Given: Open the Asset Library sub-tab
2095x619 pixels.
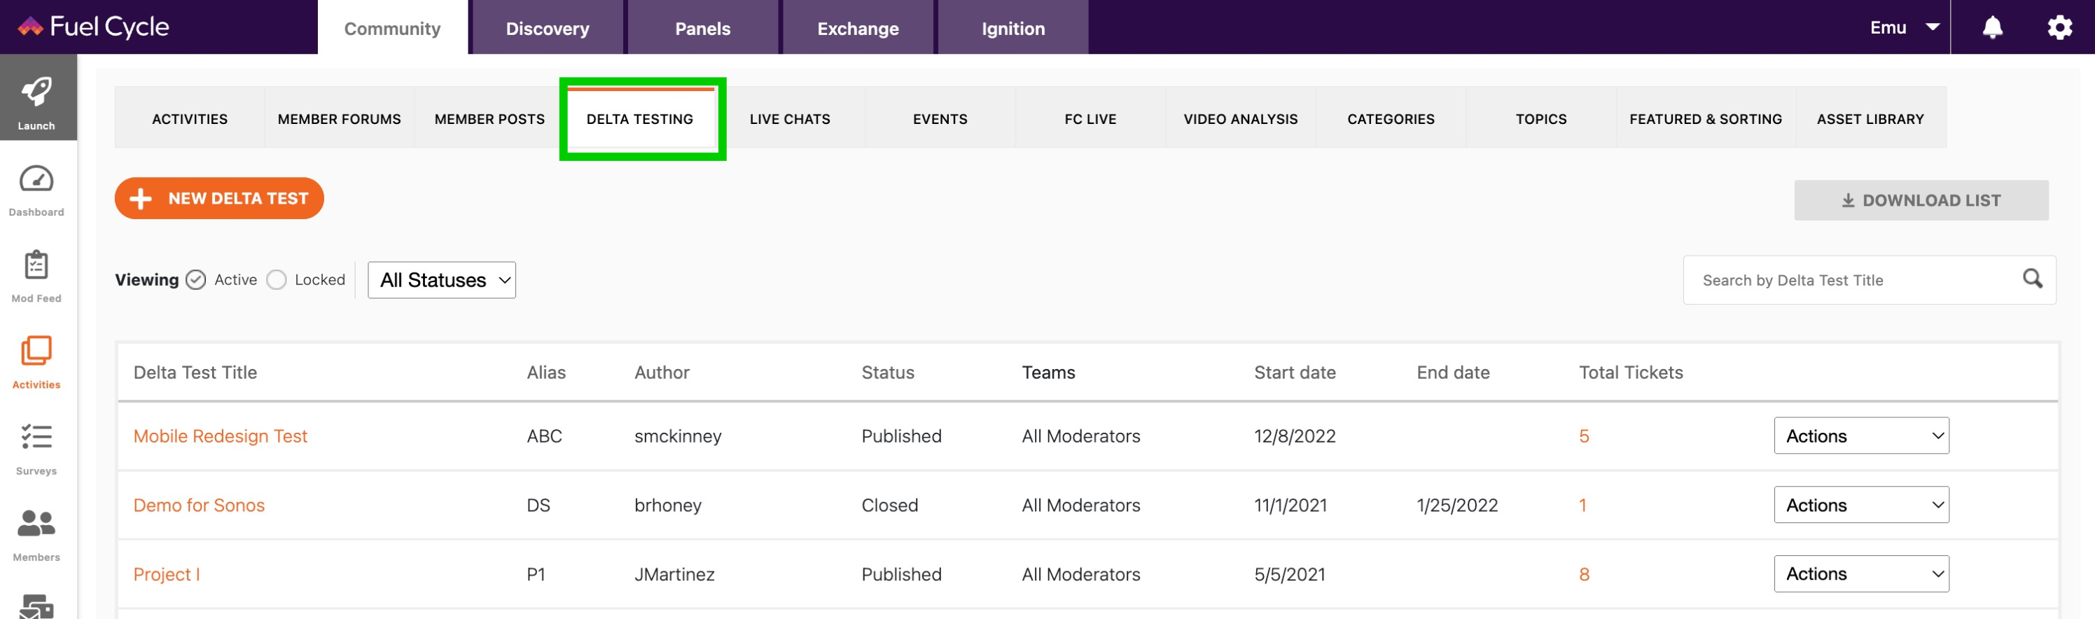Looking at the screenshot, I should pyautogui.click(x=1870, y=119).
